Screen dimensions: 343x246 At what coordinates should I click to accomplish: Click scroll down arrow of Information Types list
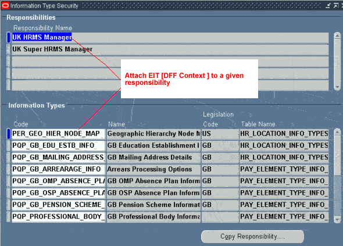[x=337, y=219]
